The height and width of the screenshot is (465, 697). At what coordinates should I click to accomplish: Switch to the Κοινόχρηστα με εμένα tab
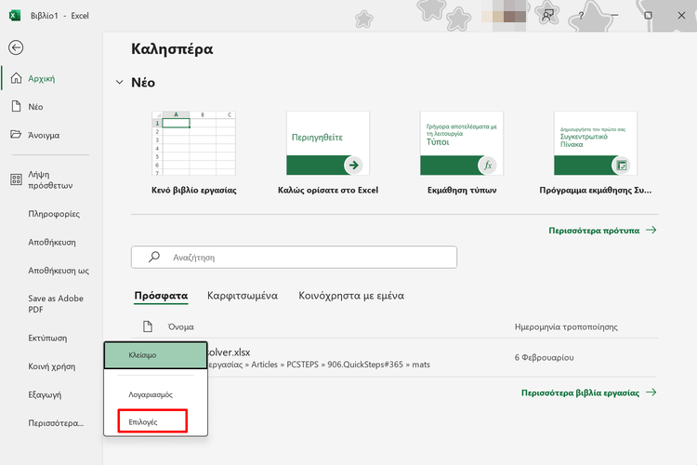351,296
